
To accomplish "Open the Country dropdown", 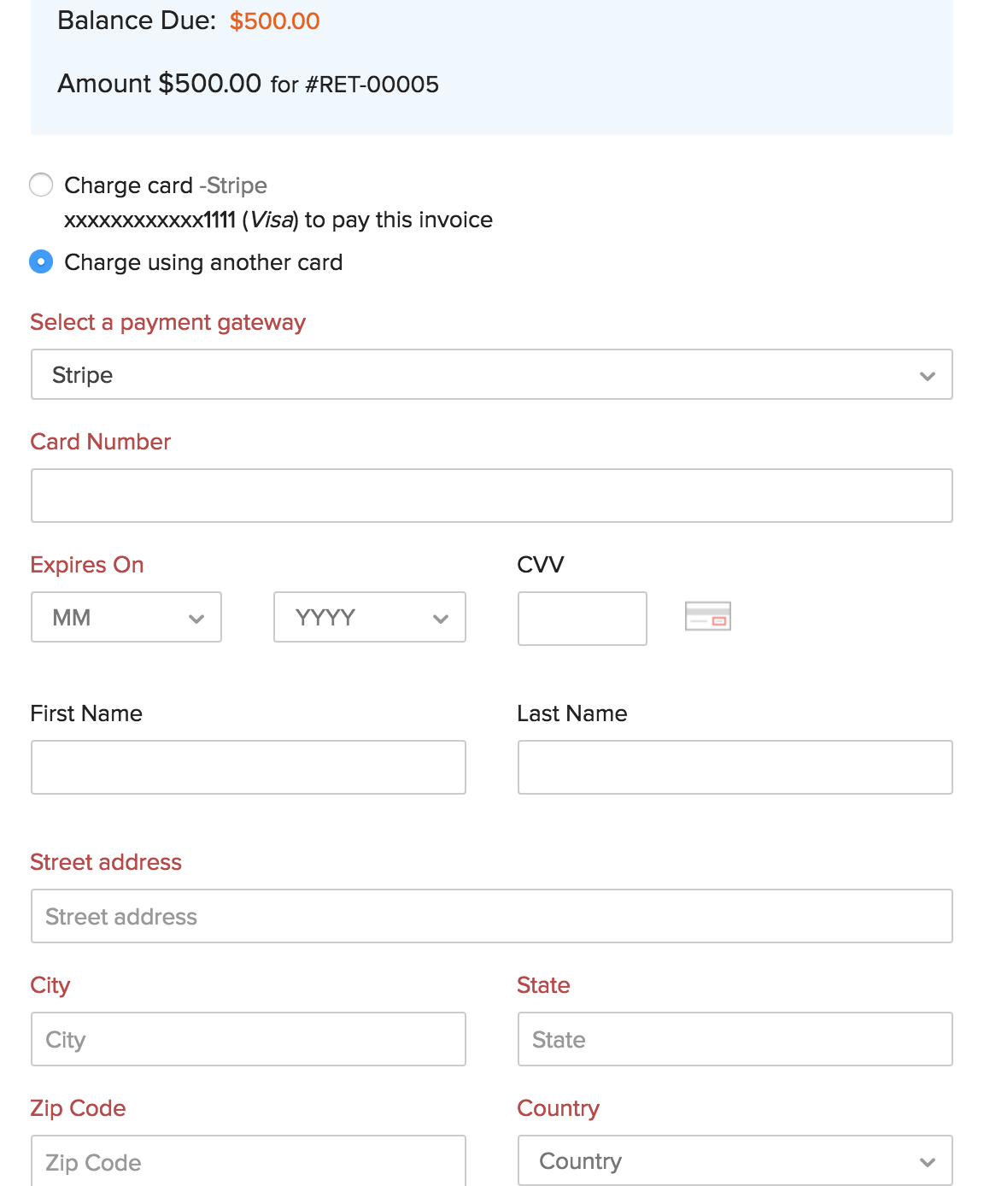I will click(735, 1160).
